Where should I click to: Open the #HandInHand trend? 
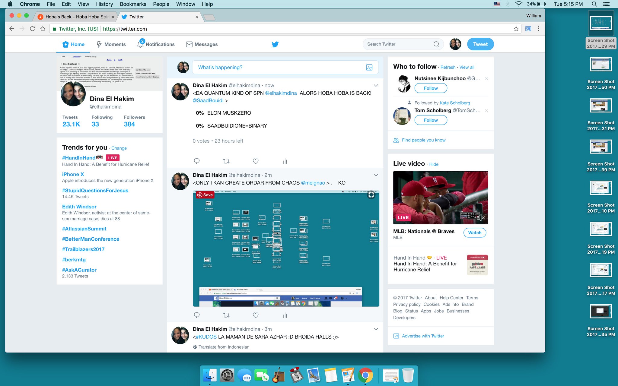point(79,158)
